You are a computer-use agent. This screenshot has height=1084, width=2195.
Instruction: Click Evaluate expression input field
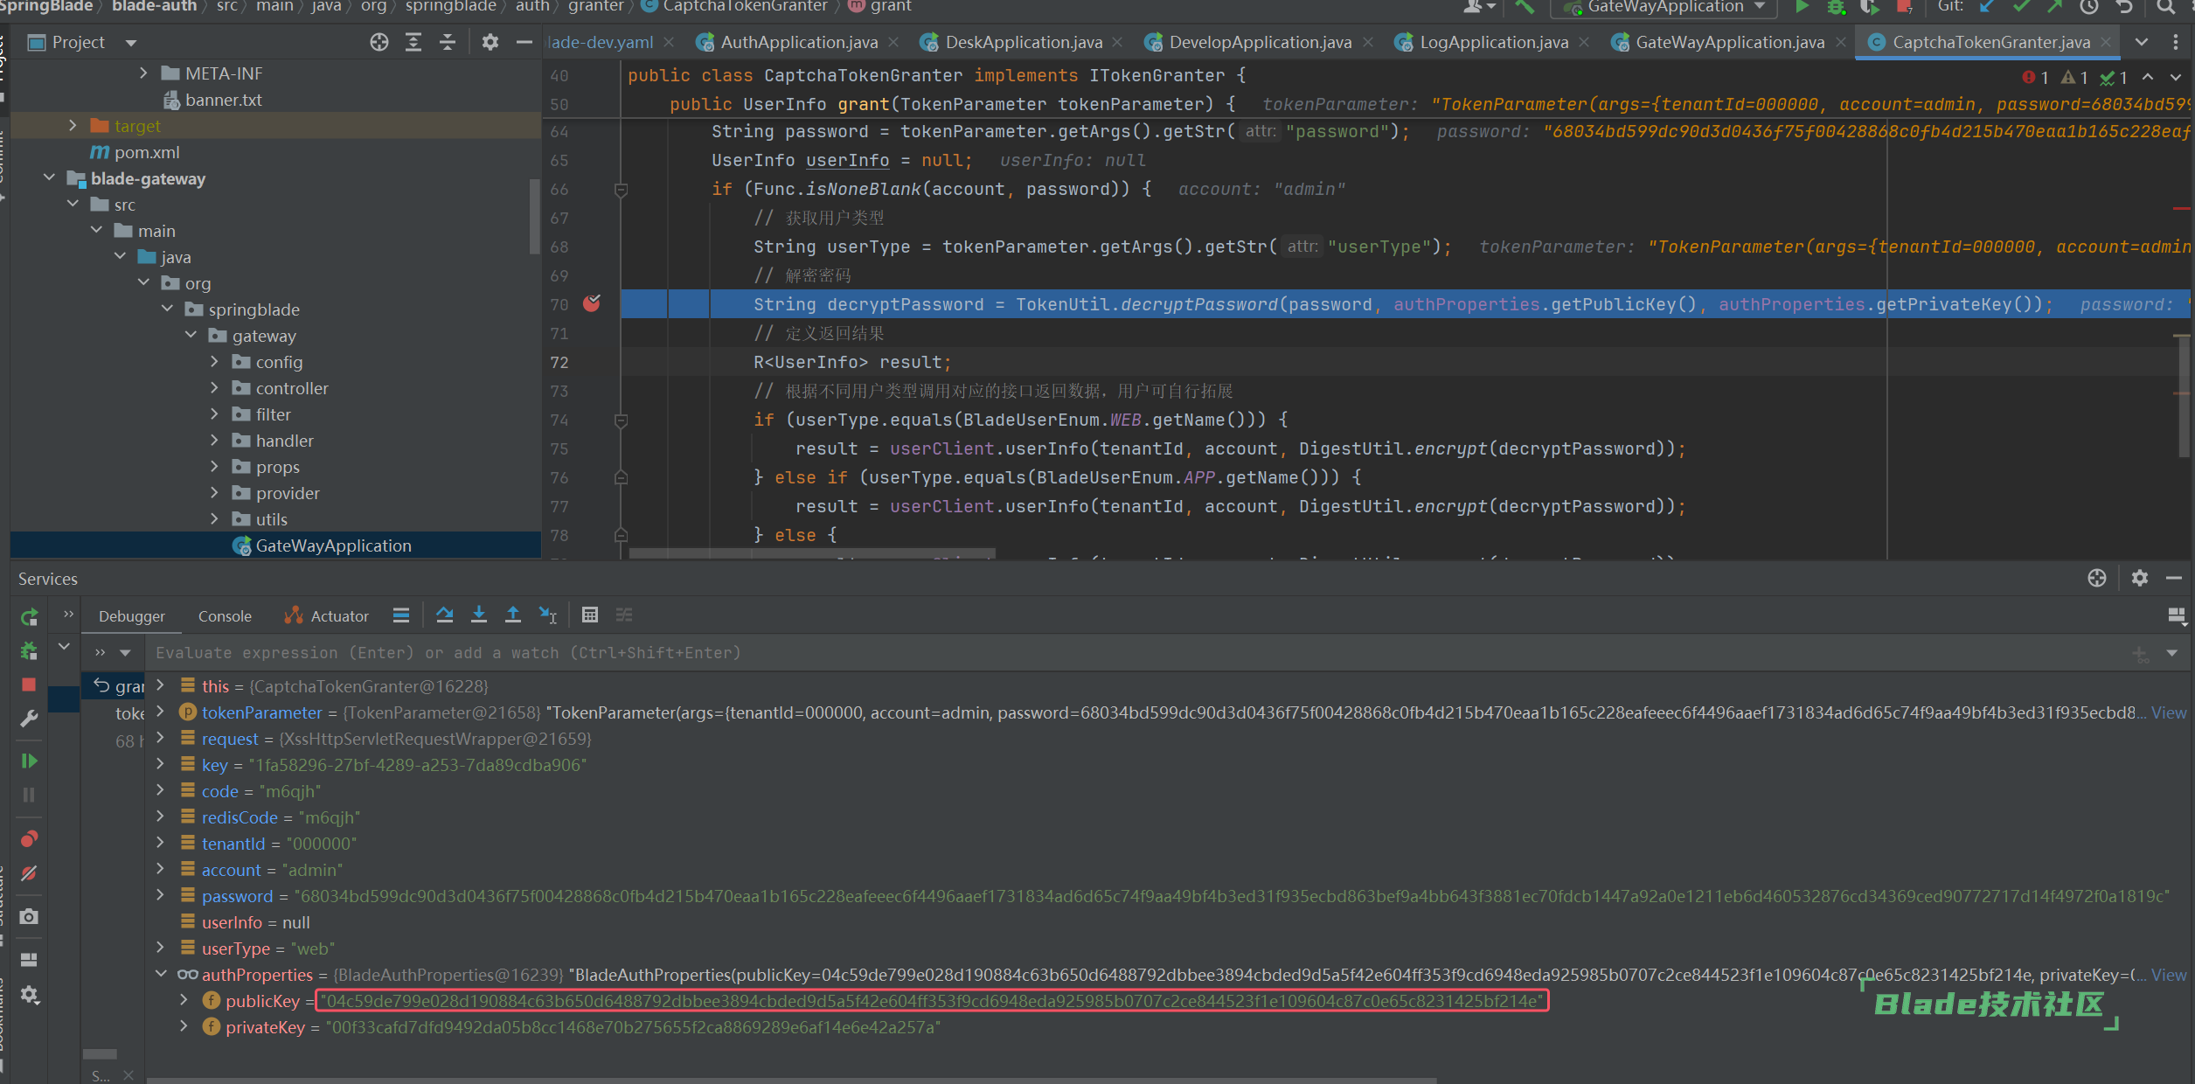(1136, 653)
